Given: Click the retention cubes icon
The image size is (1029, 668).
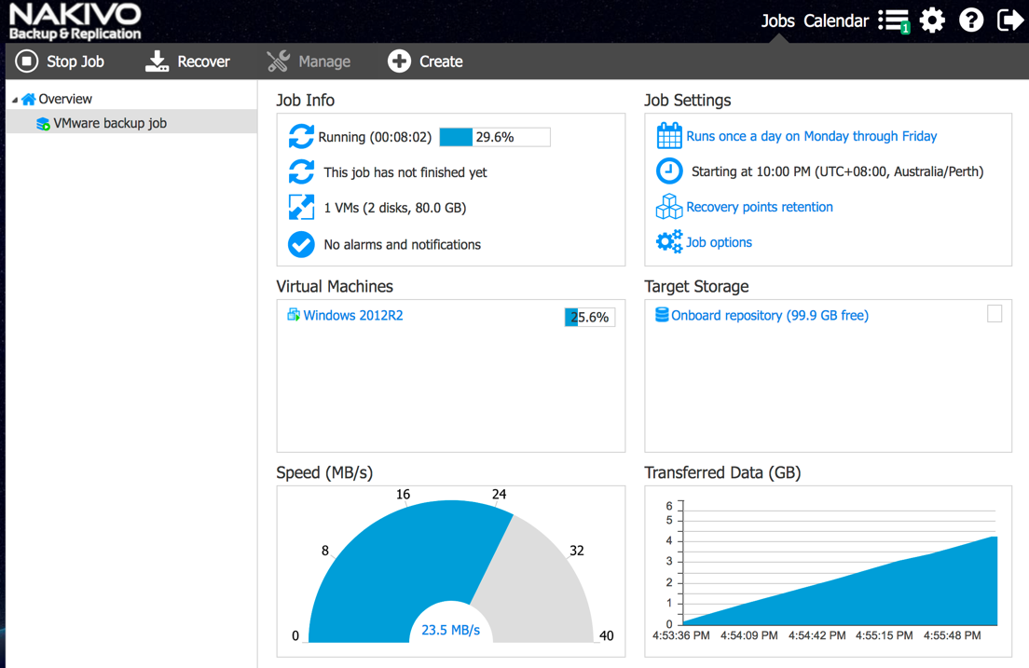Looking at the screenshot, I should coord(669,207).
